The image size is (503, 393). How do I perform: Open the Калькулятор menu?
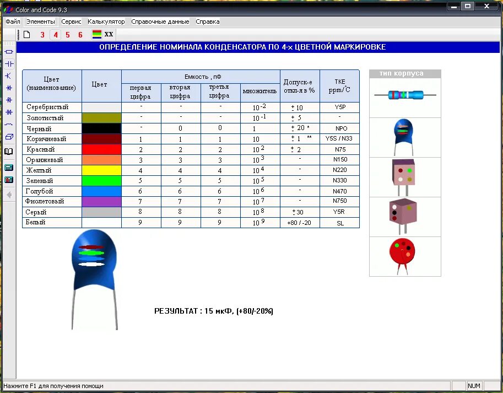click(106, 21)
